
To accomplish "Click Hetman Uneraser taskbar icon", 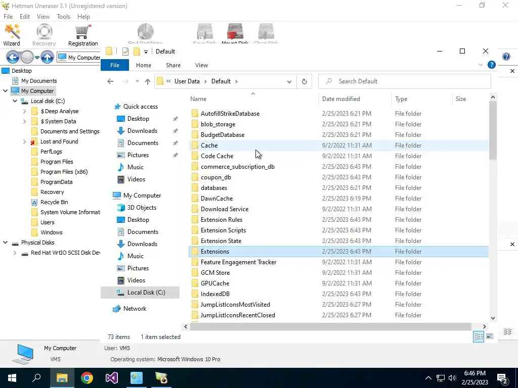I will [161, 378].
